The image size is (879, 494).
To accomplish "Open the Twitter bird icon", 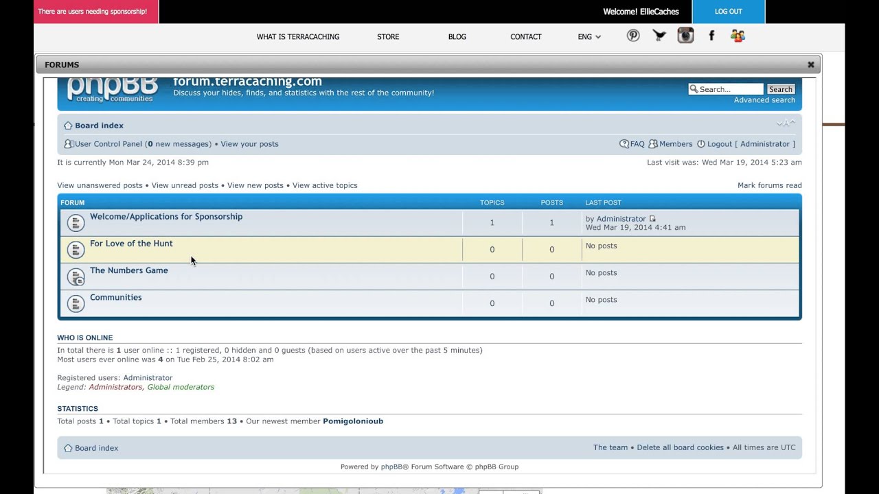I will pos(659,36).
